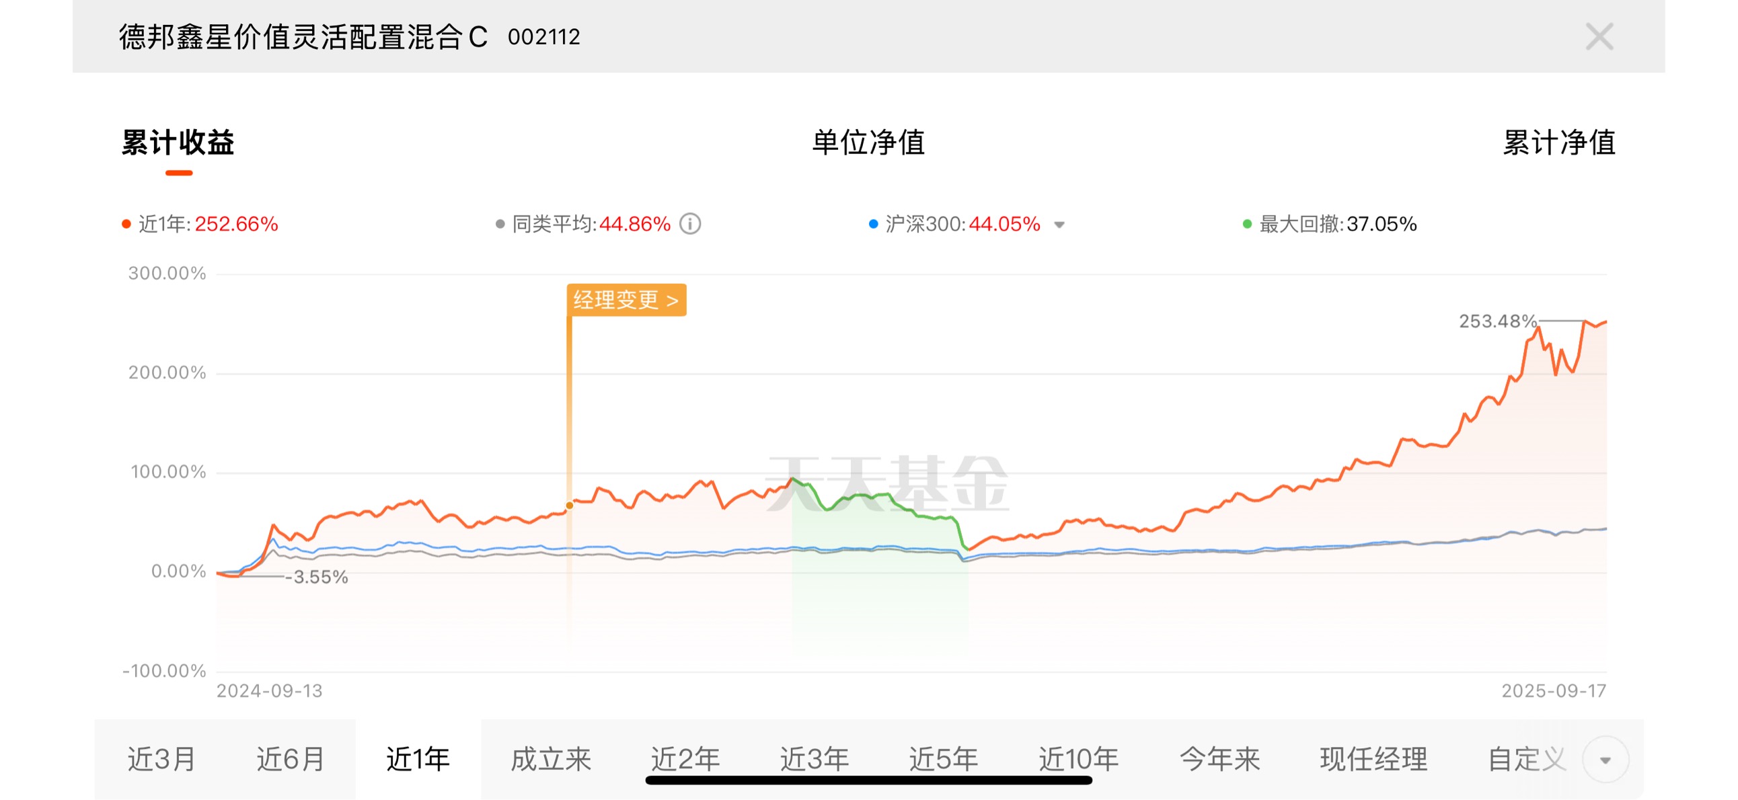Choose the 成立来 period option
Image resolution: width=1738 pixels, height=800 pixels.
point(551,760)
